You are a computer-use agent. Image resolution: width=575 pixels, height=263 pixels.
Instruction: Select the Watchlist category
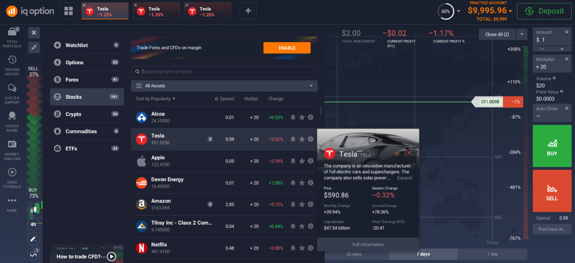(x=87, y=45)
